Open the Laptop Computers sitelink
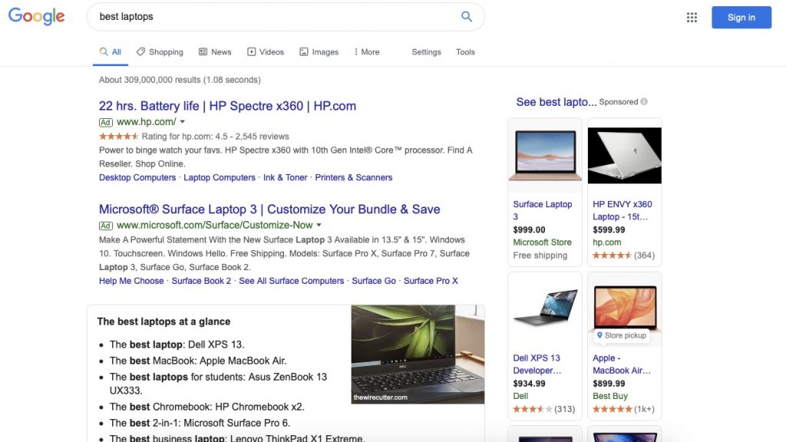The width and height of the screenshot is (786, 442). click(220, 177)
